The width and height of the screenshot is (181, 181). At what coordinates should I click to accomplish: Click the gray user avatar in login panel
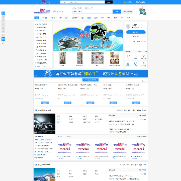click(x=128, y=26)
